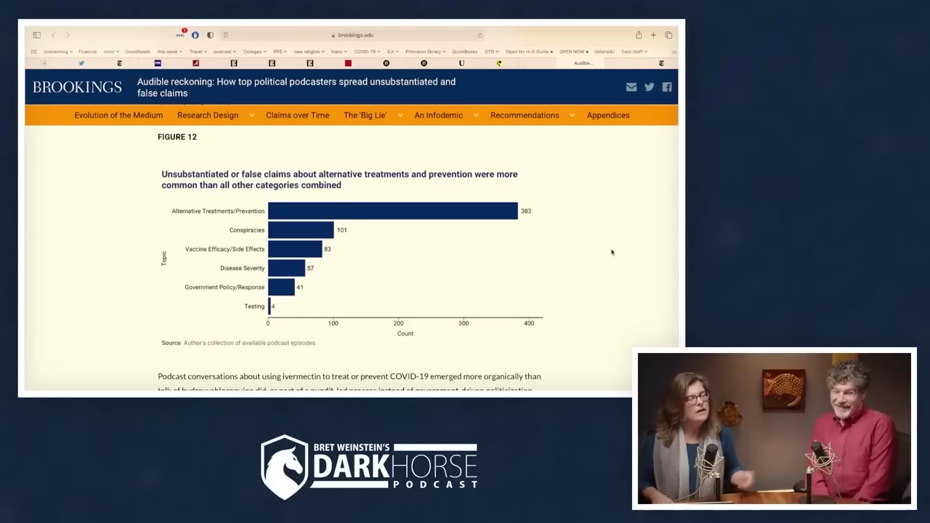930x523 pixels.
Task: Toggle the Safari sidebar button
Action: [x=36, y=35]
